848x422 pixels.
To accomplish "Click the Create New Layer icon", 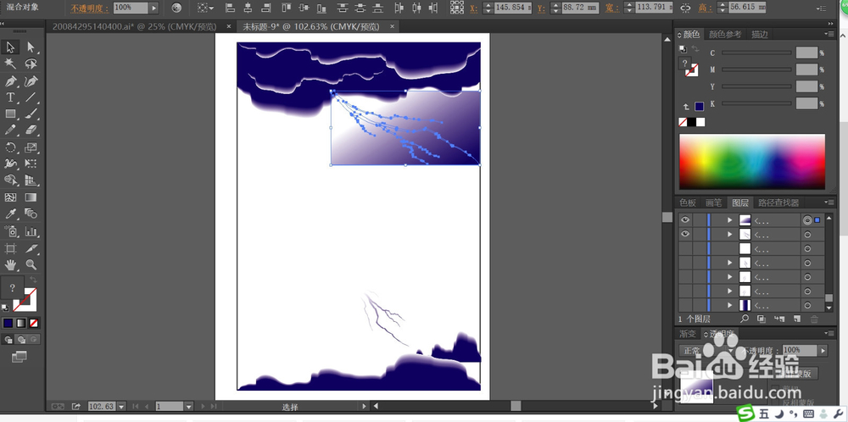I will (796, 319).
